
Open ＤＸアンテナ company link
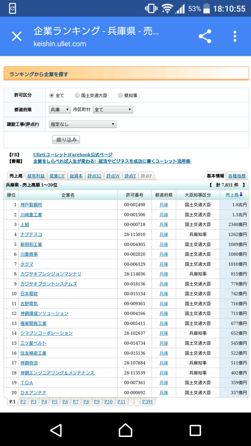coord(33,392)
